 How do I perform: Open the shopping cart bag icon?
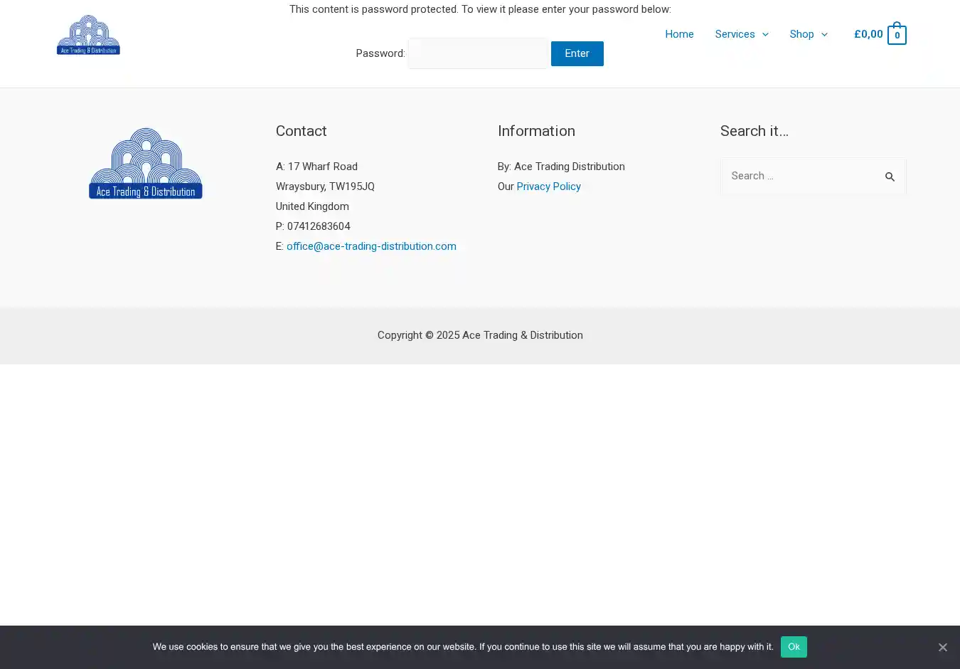(x=897, y=34)
